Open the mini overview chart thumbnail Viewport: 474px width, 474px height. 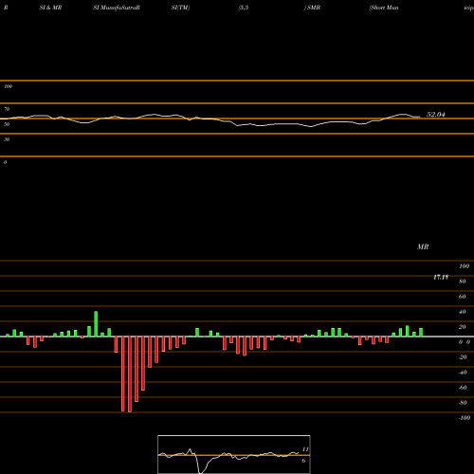[234, 454]
